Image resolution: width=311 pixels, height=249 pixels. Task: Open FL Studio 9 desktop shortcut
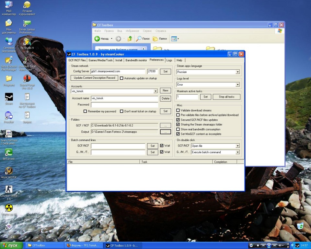tap(27, 42)
